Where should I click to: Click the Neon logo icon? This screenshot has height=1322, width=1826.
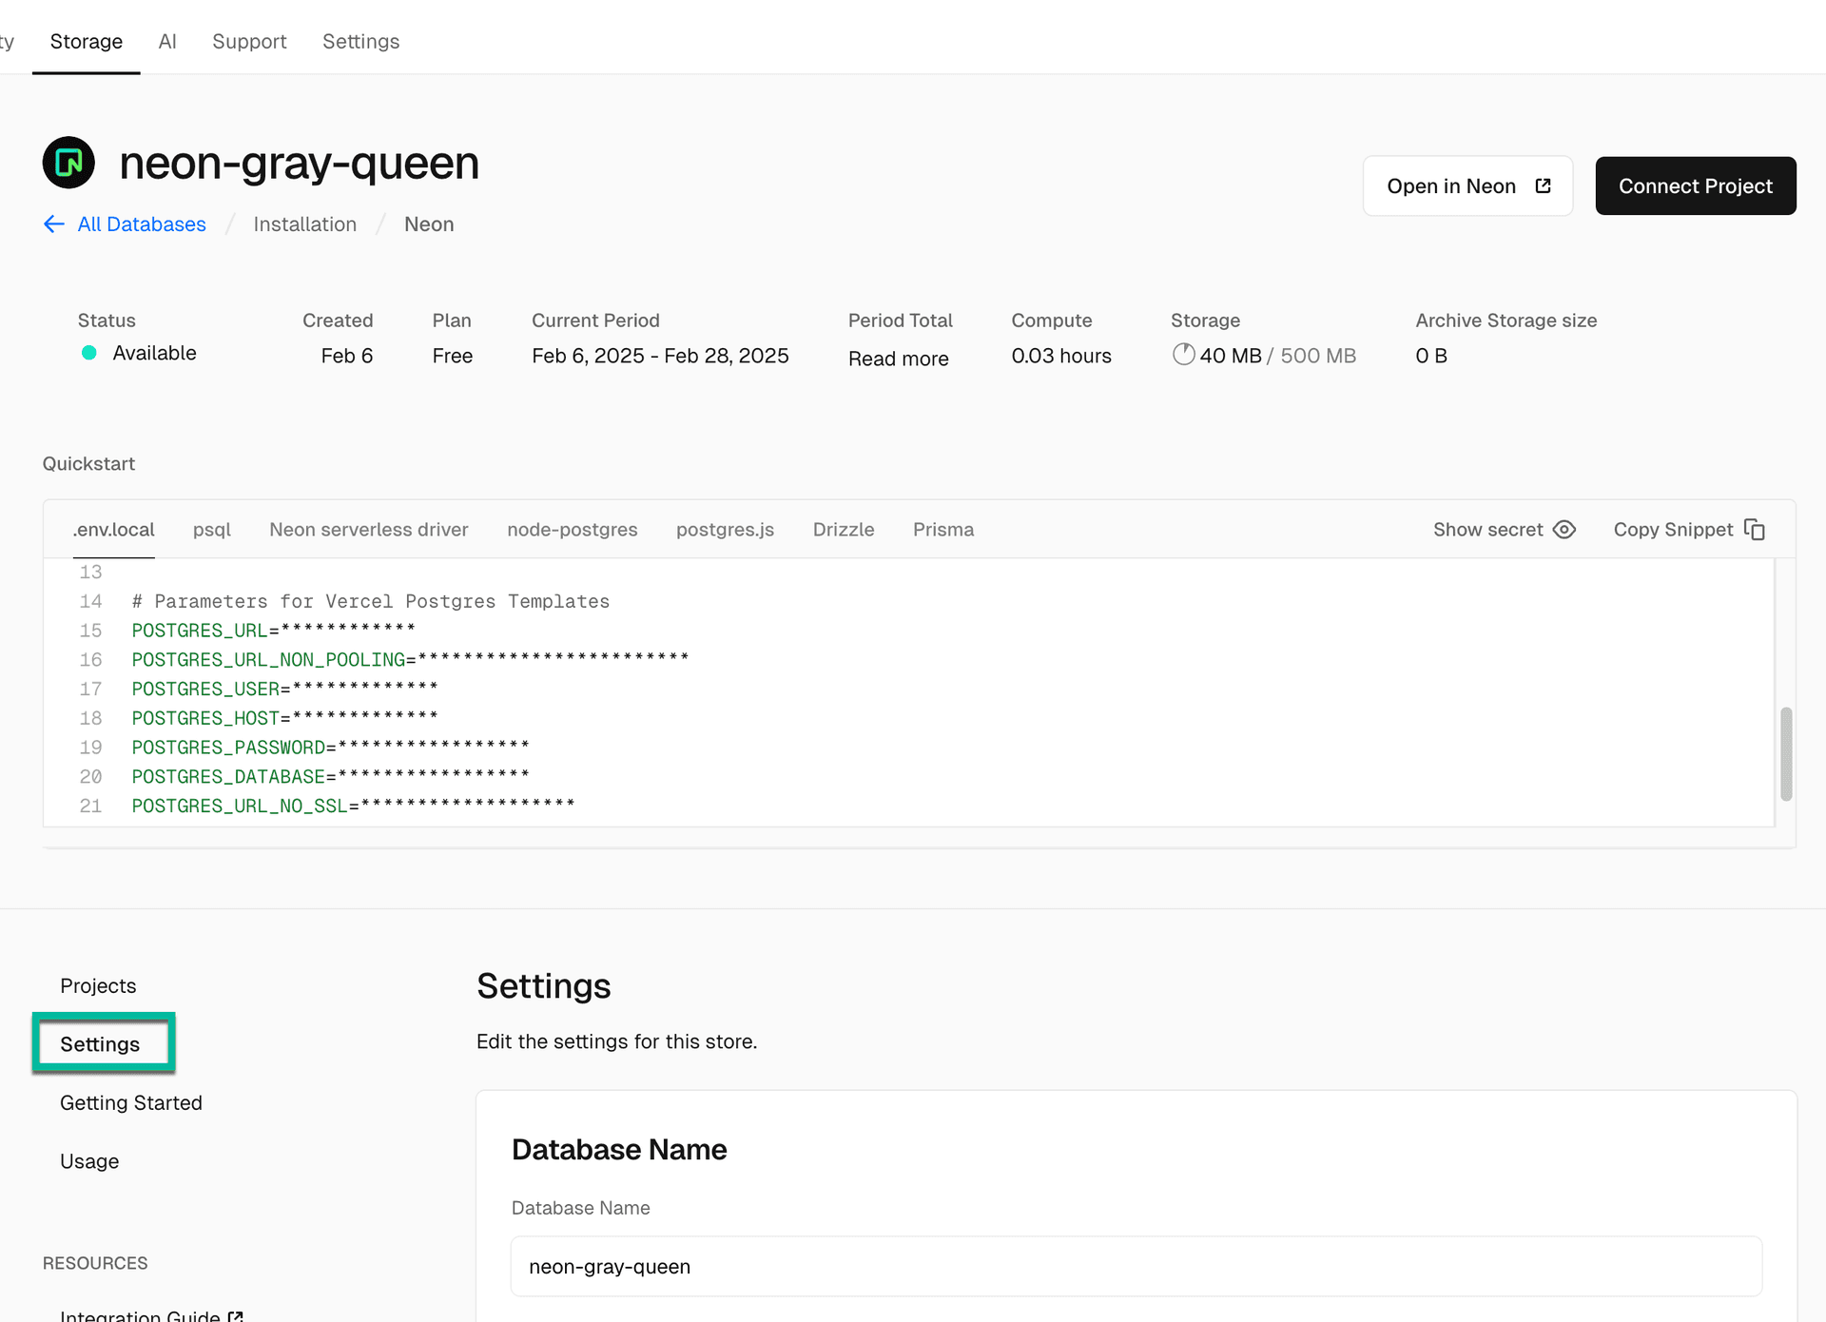pyautogui.click(x=68, y=163)
